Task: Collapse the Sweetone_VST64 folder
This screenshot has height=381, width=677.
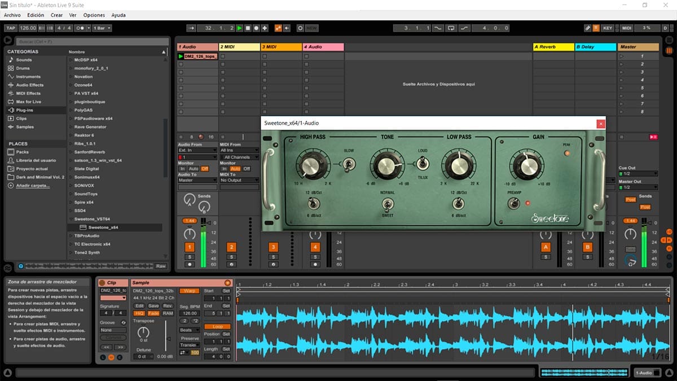Action: click(x=71, y=219)
